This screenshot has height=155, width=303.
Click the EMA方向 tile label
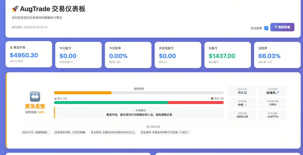242,89
